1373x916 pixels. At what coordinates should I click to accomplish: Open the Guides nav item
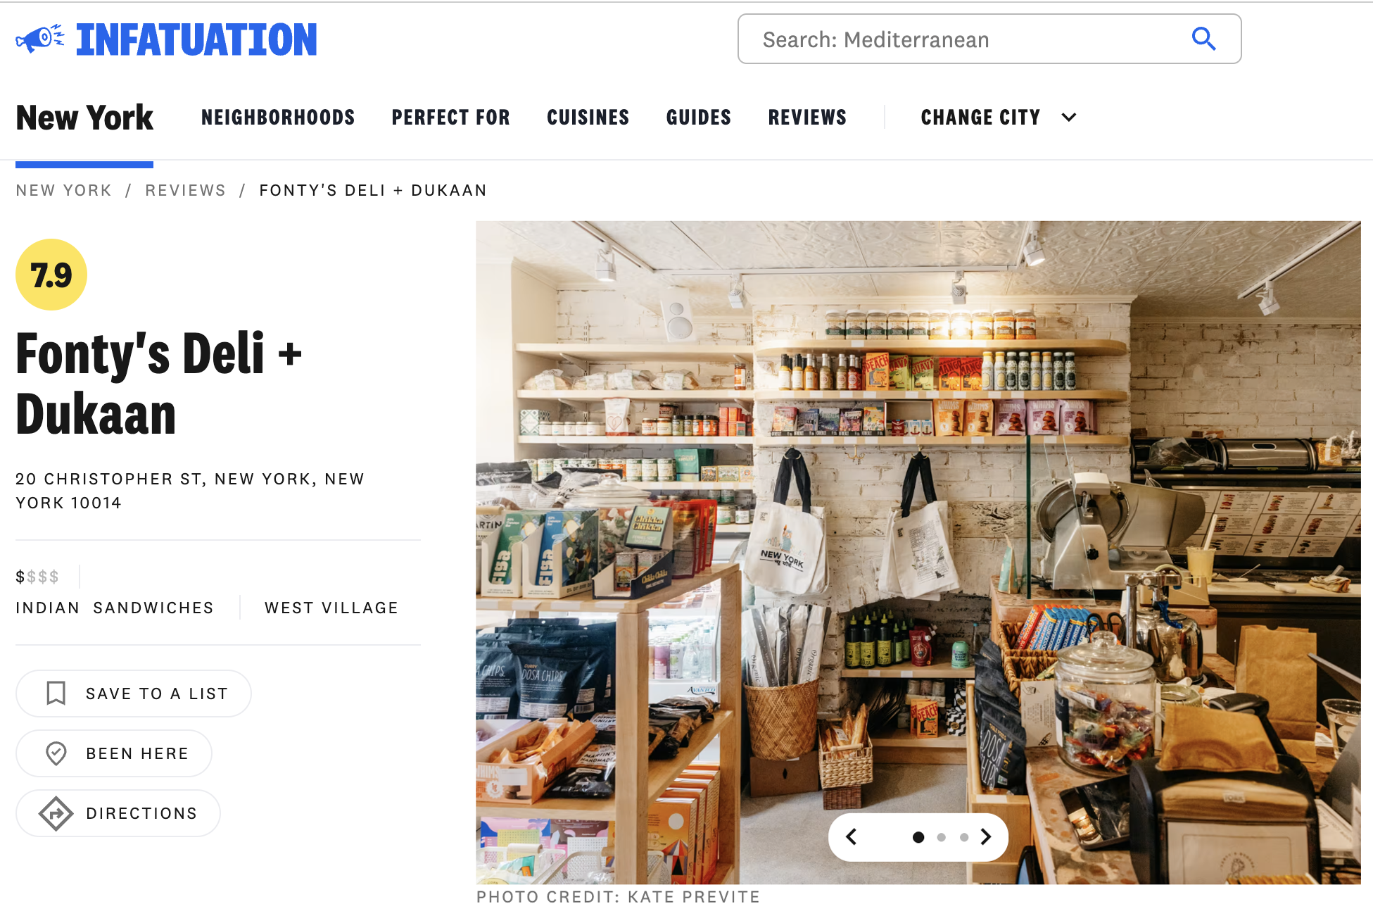click(x=699, y=118)
